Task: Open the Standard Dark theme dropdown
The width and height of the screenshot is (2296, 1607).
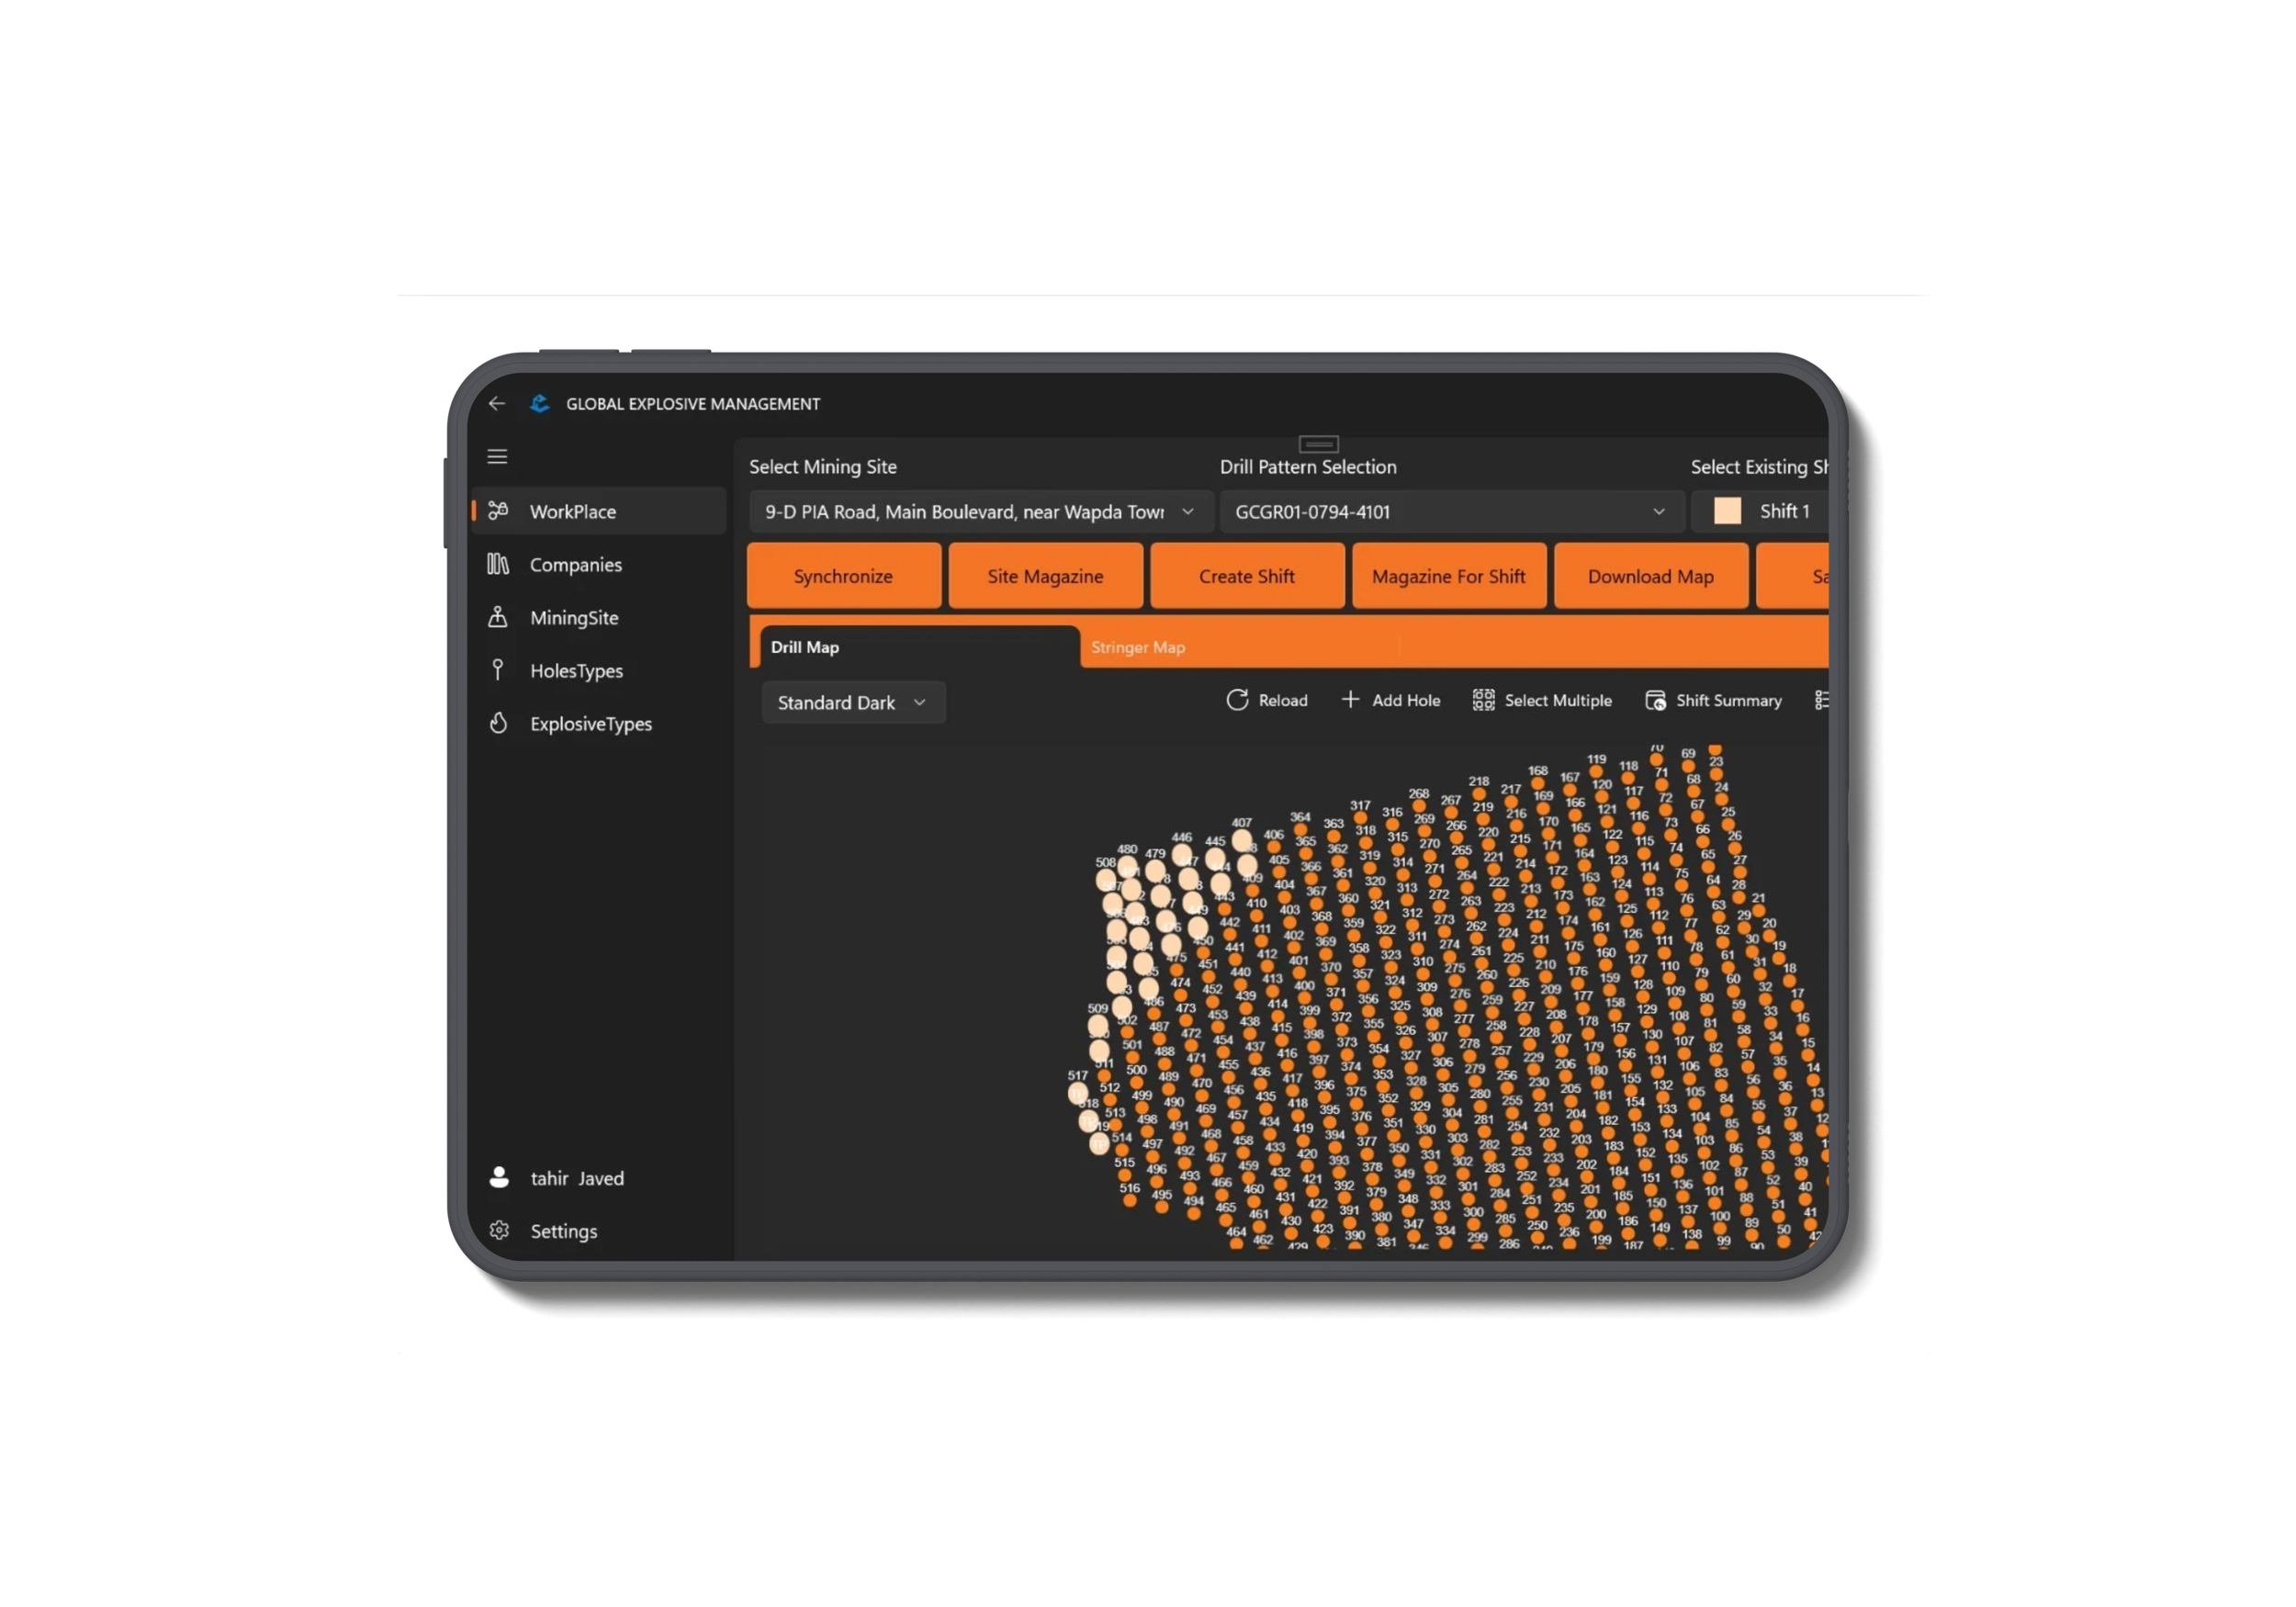Action: coord(852,703)
